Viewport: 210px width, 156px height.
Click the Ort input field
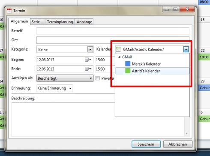pyautogui.click(x=113, y=40)
